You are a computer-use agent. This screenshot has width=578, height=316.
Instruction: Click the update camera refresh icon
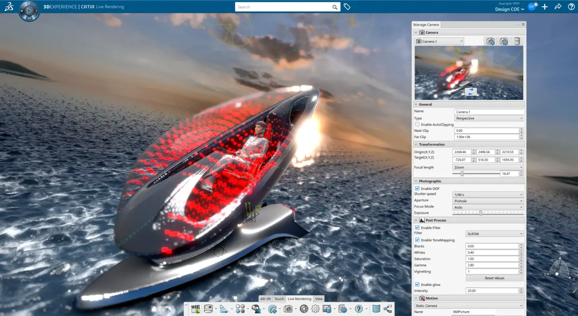click(503, 41)
